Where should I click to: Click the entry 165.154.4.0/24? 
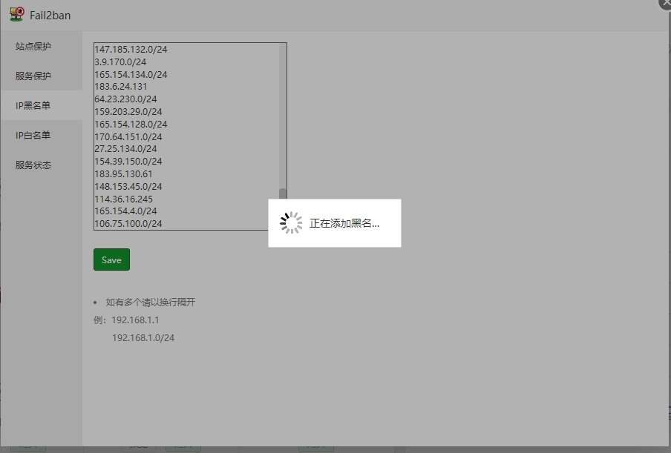pos(125,211)
